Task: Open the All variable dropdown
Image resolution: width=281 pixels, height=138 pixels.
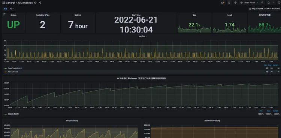Action: click(x=12, y=9)
